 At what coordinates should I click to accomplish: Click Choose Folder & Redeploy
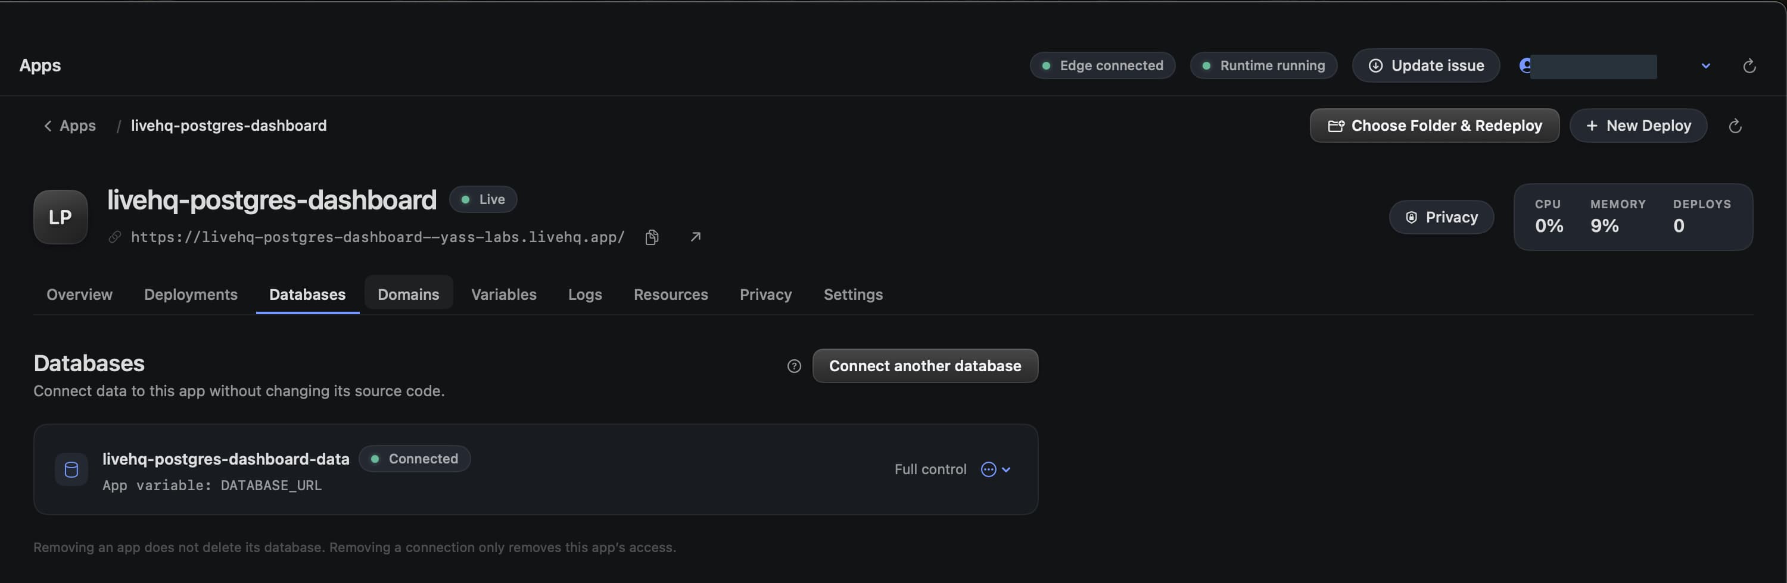[1434, 126]
